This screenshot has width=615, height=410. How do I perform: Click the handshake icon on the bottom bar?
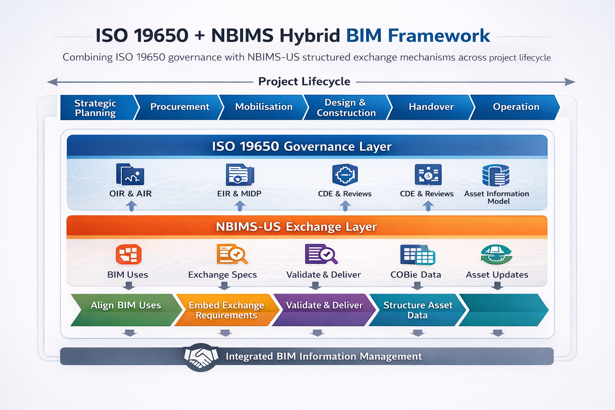pos(201,356)
